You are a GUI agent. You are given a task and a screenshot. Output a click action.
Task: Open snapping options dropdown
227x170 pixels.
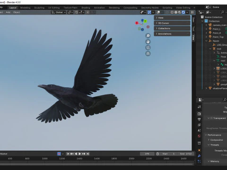tap(82, 12)
